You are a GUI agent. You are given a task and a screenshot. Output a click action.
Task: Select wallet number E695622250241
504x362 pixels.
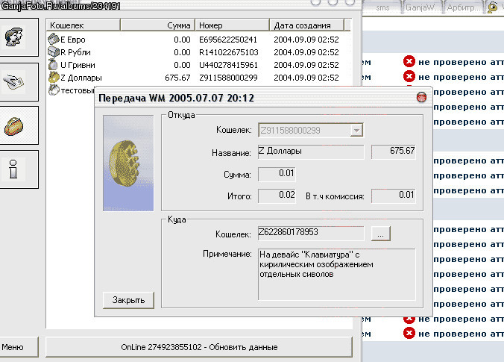228,40
